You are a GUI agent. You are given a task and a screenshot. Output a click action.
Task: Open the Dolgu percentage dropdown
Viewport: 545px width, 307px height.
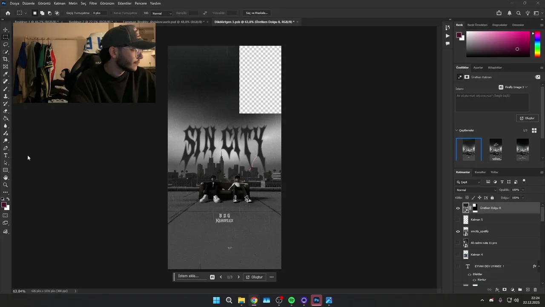pyautogui.click(x=523, y=198)
